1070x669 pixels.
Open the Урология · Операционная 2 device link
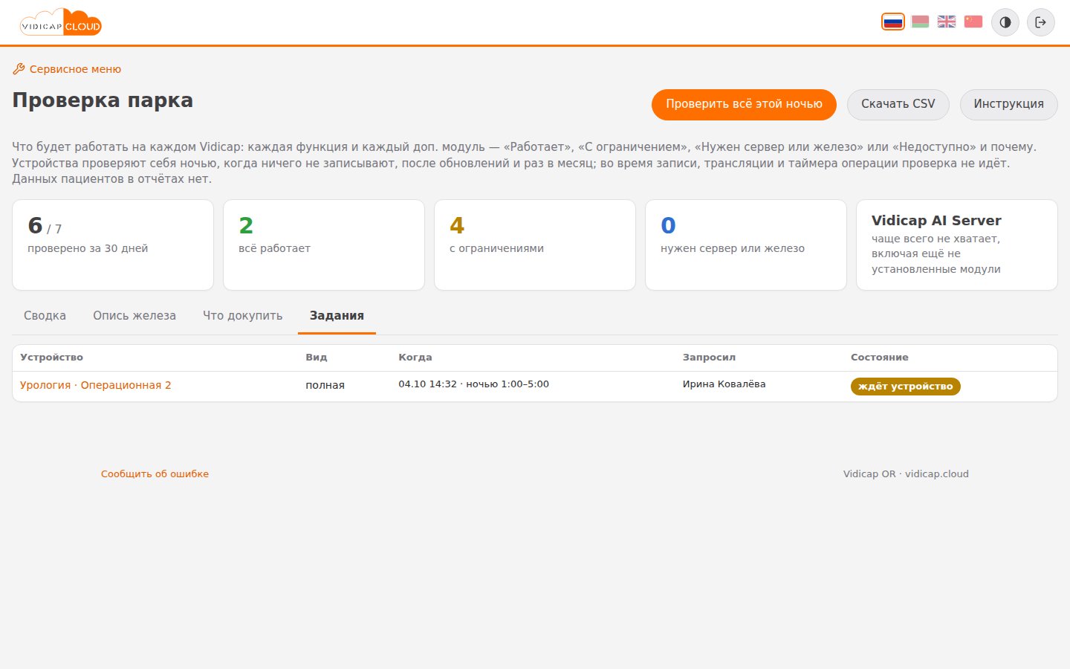tap(96, 385)
